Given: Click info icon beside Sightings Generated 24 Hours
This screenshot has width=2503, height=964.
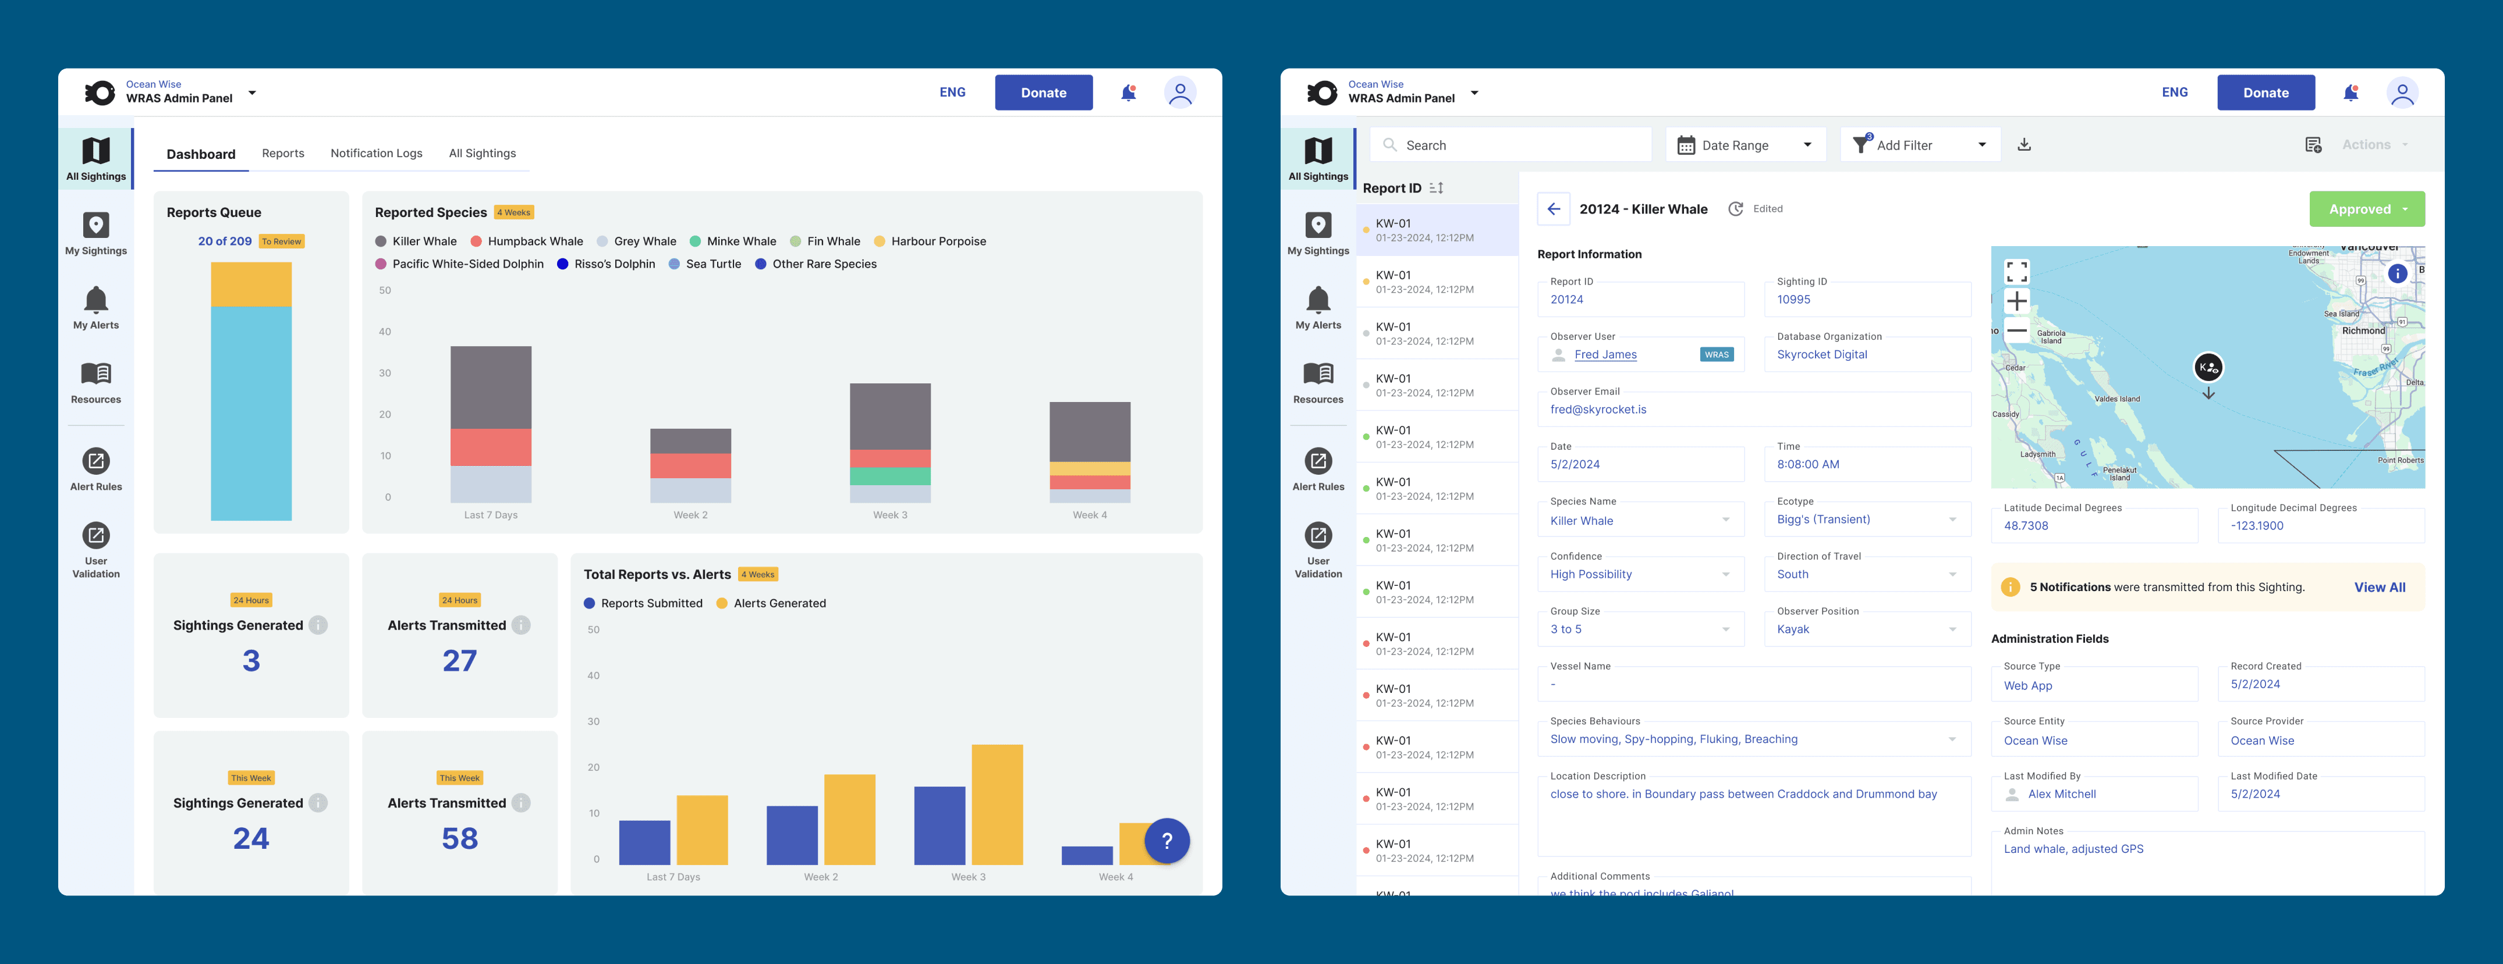Looking at the screenshot, I should click(x=319, y=625).
